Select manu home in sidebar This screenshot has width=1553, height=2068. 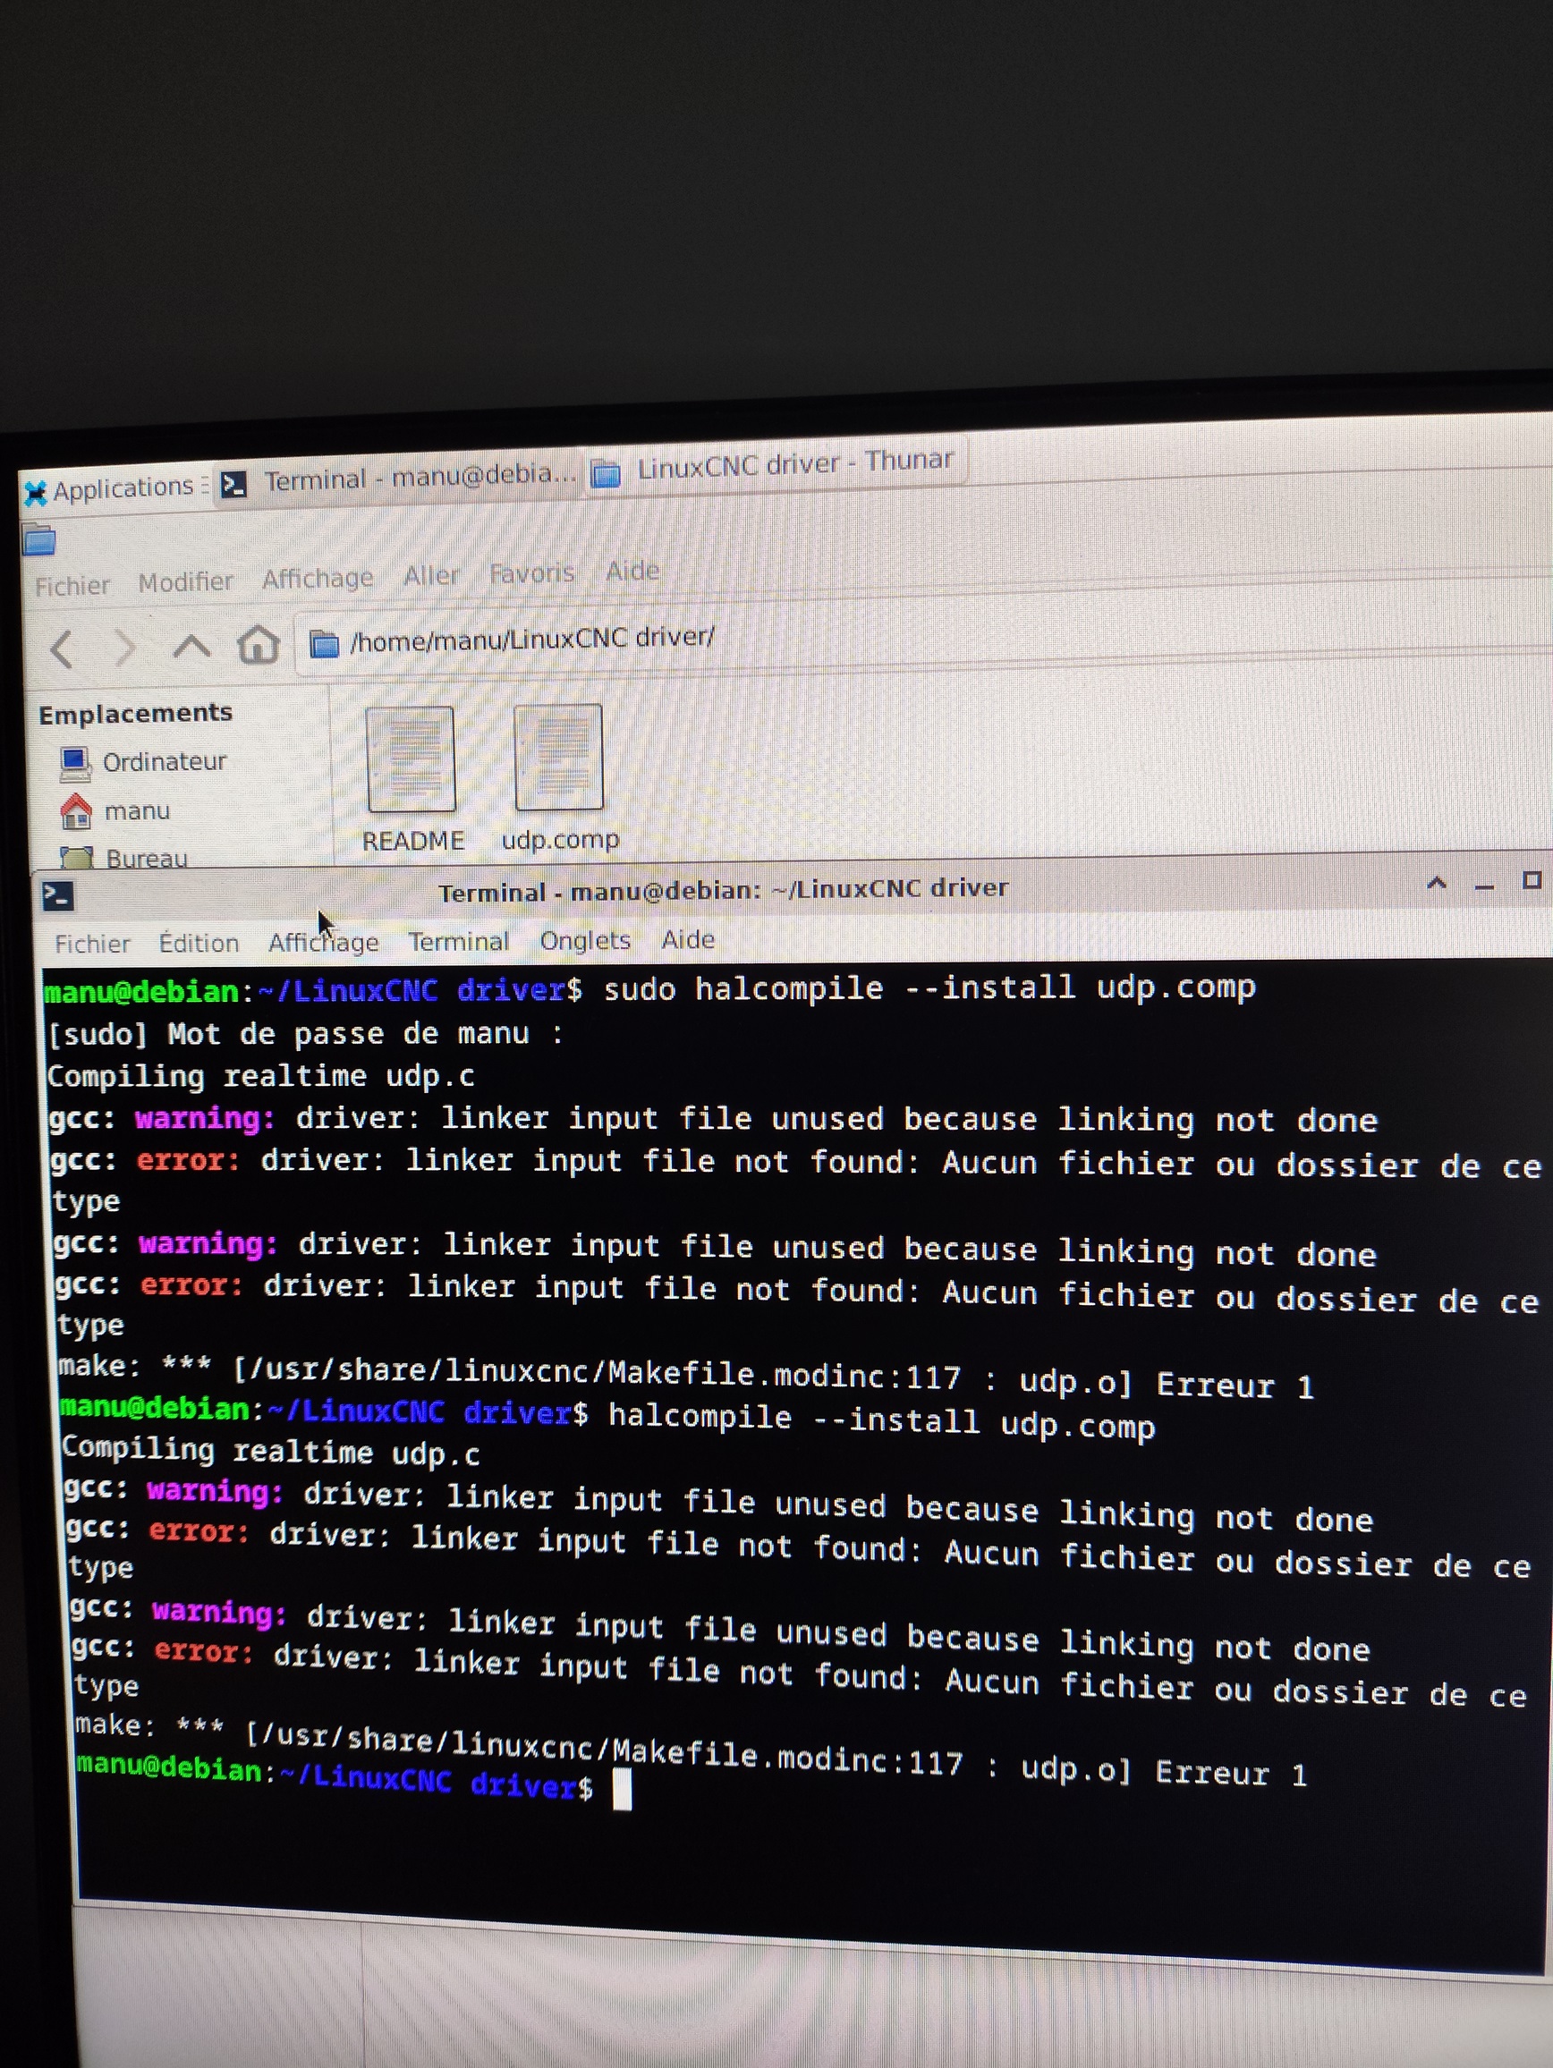[115, 810]
